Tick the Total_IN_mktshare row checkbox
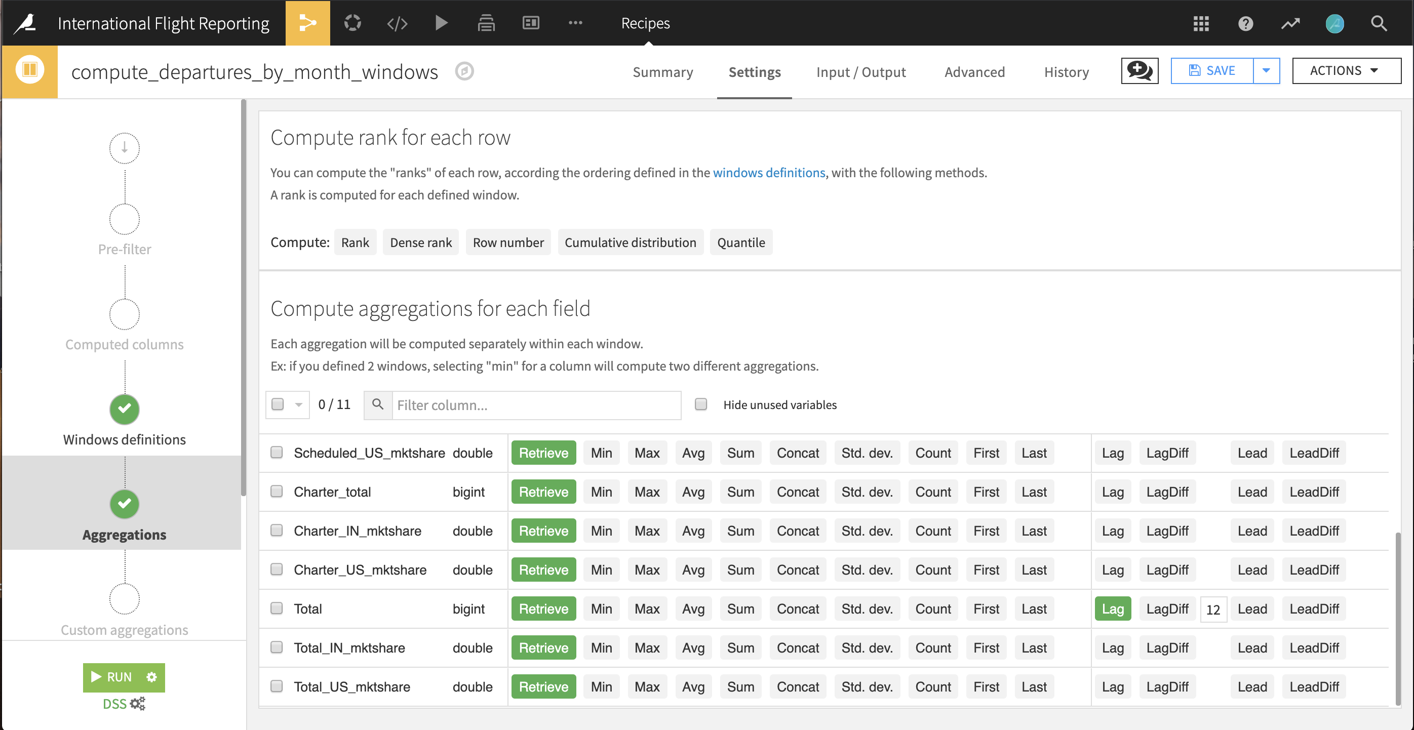Image resolution: width=1414 pixels, height=730 pixels. point(277,647)
